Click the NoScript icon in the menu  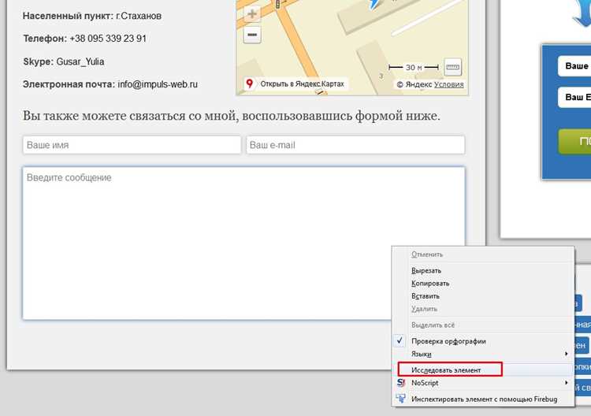[400, 383]
